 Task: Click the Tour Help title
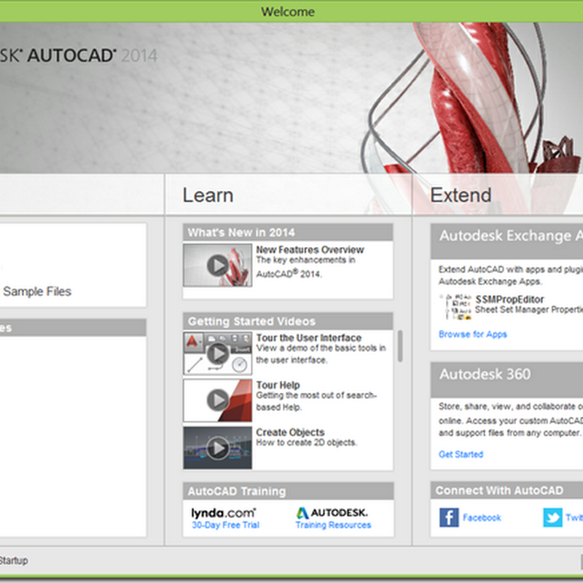[x=278, y=386]
